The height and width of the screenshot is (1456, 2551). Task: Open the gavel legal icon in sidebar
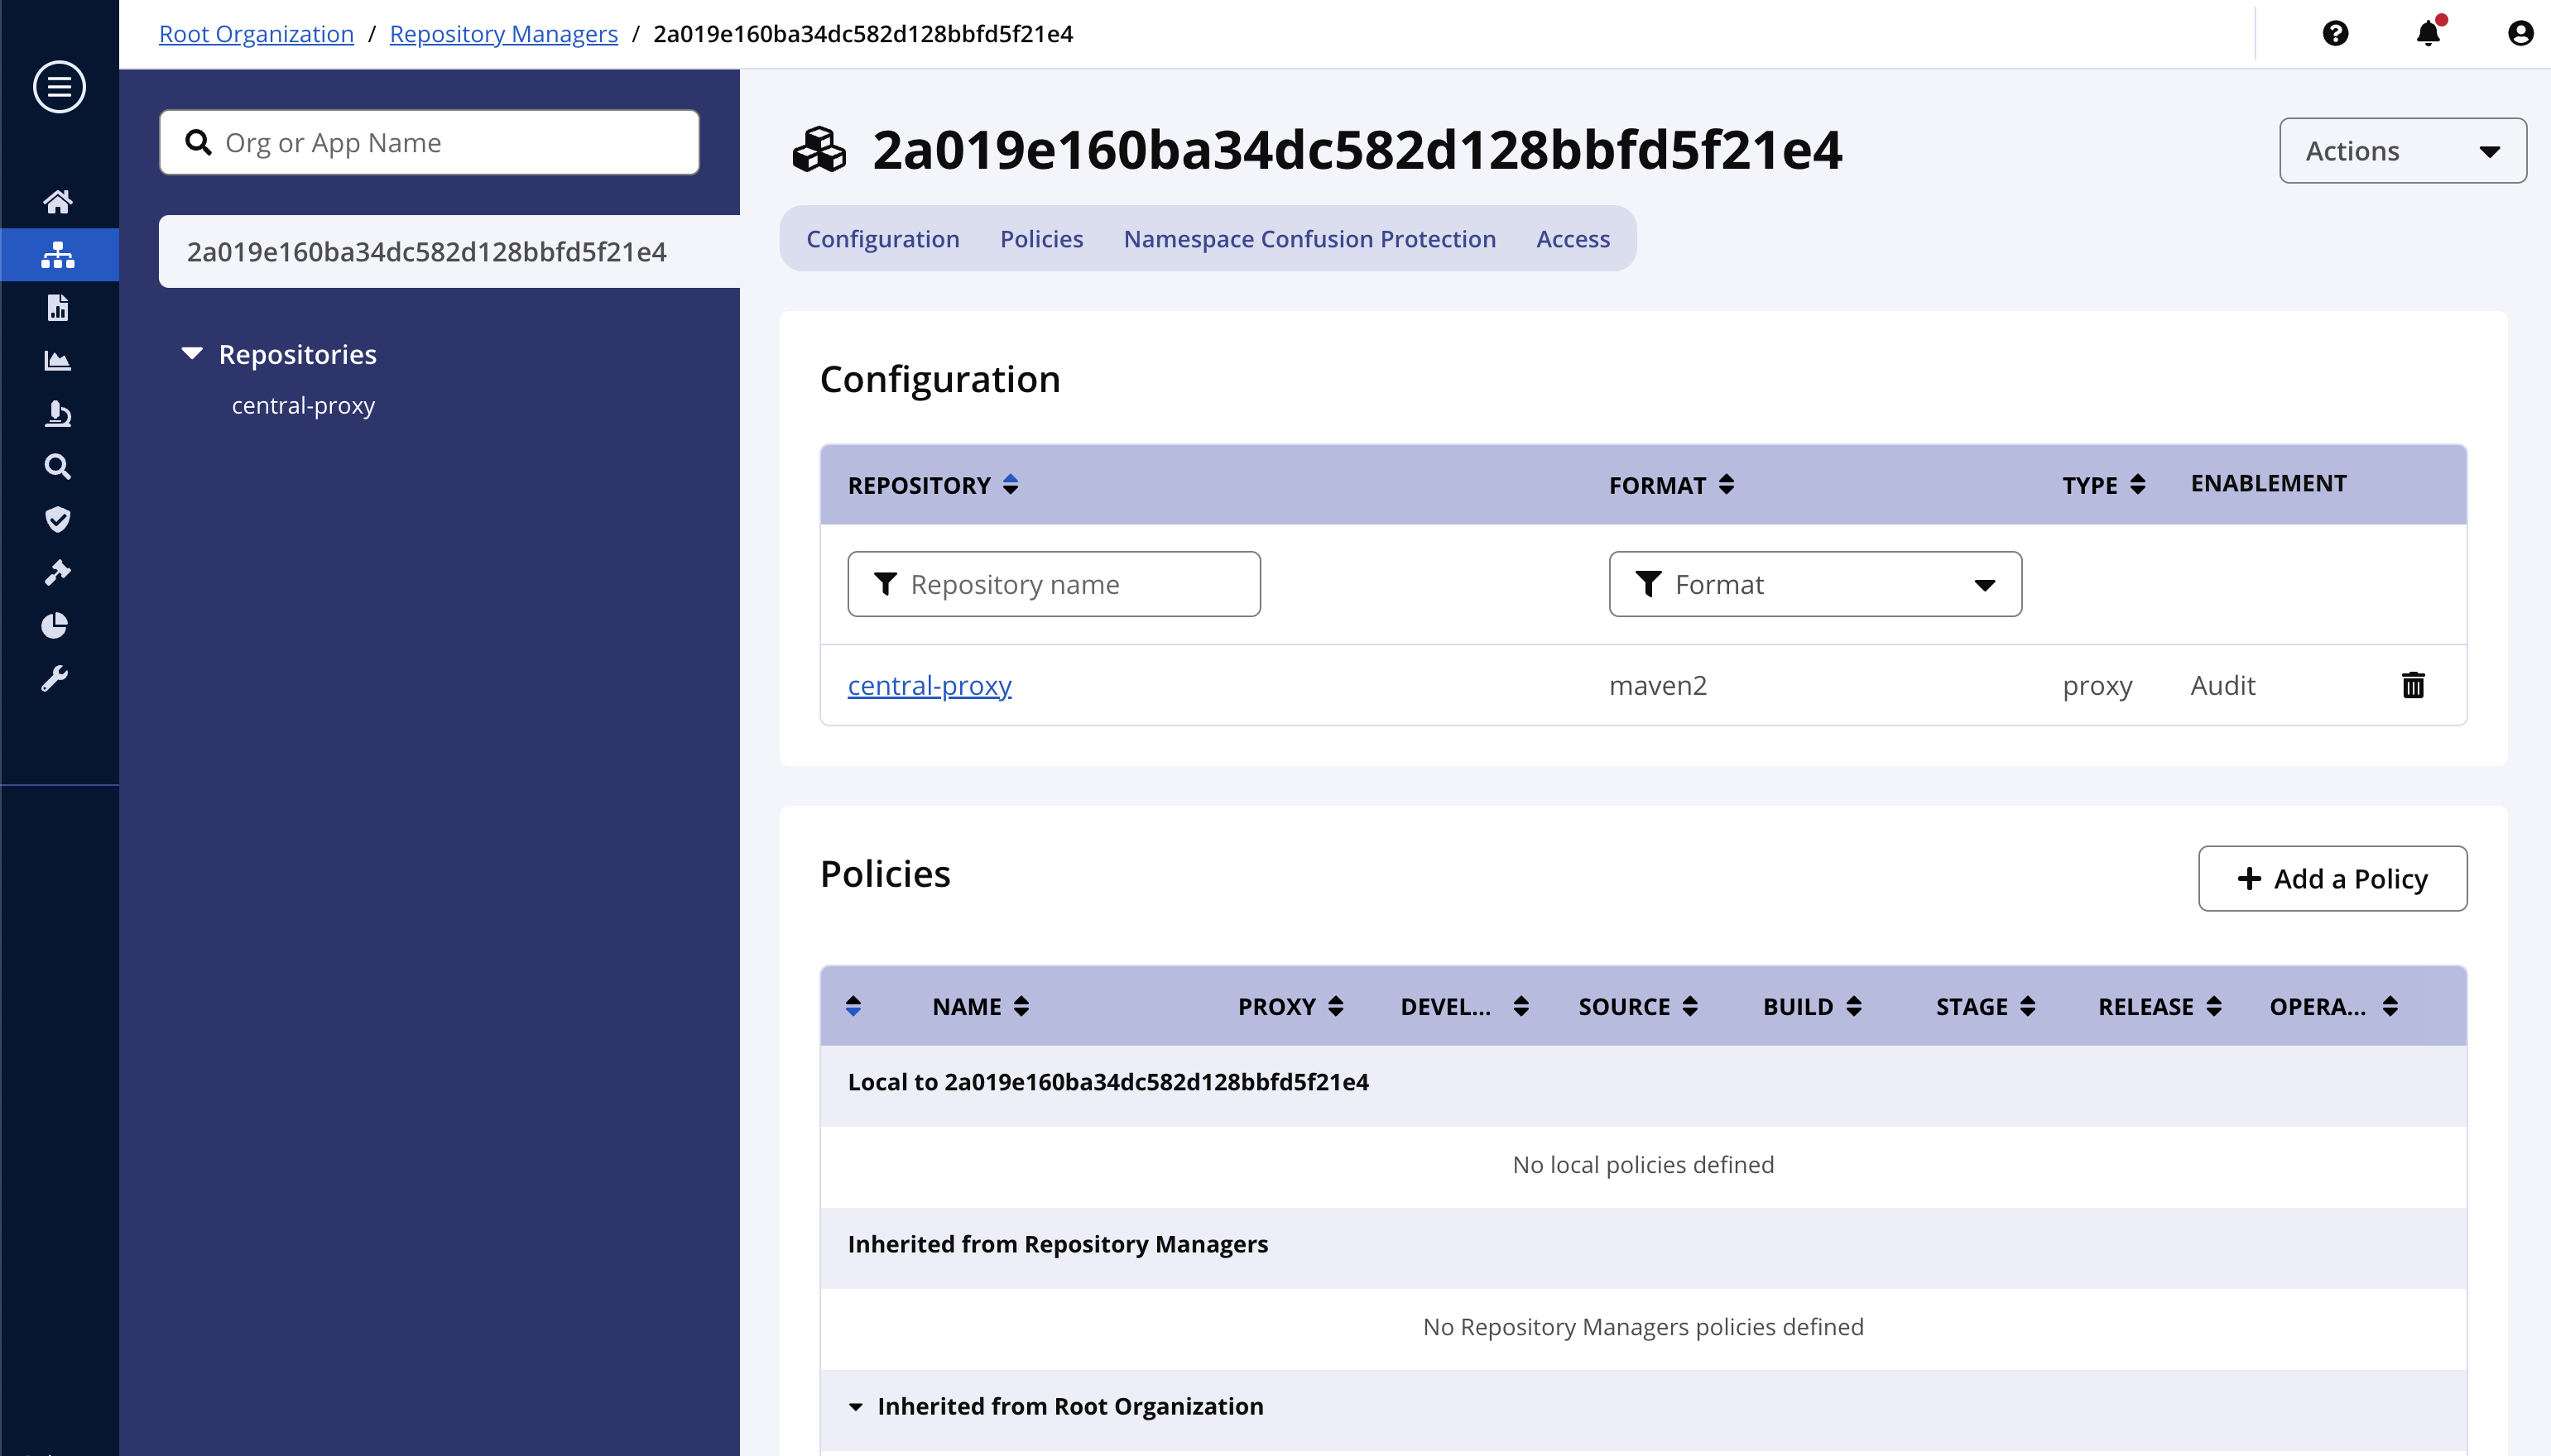pos(58,572)
